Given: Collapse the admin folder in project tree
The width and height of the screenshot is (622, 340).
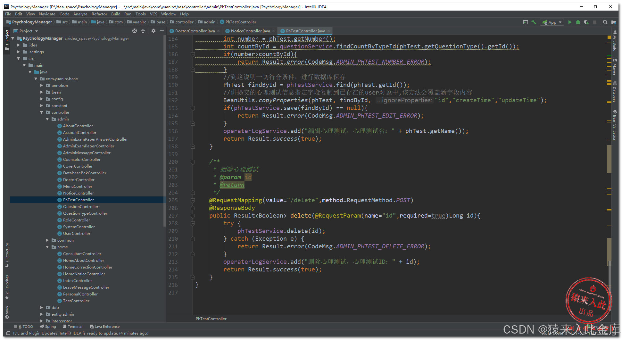Looking at the screenshot, I should [47, 119].
